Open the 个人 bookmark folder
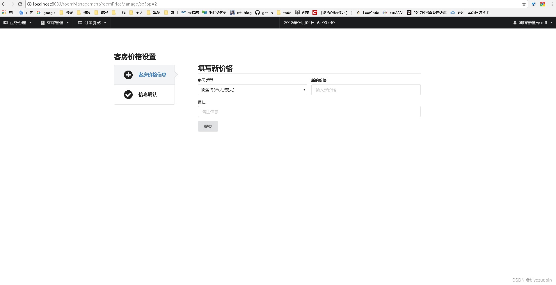The image size is (556, 285). click(x=136, y=12)
